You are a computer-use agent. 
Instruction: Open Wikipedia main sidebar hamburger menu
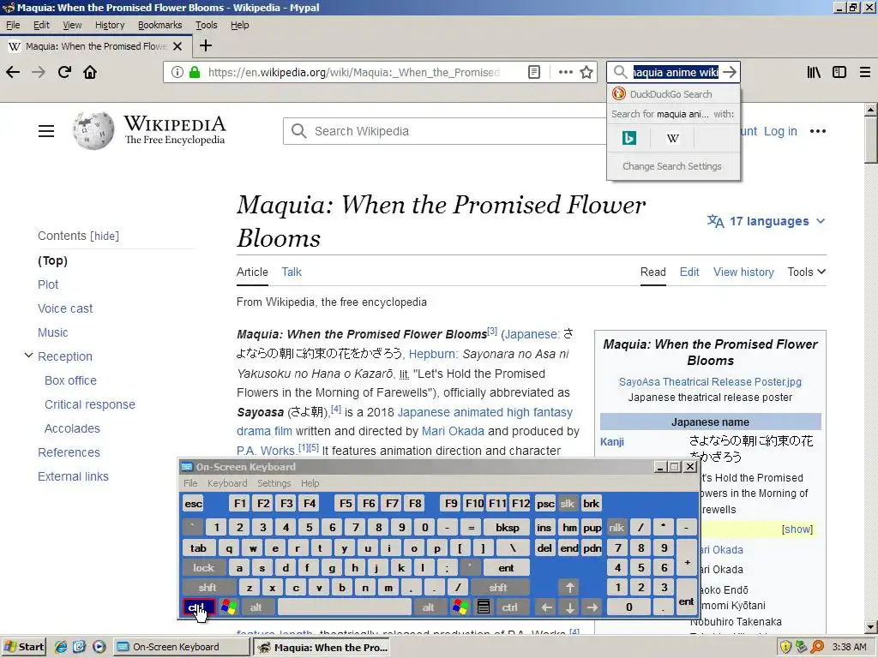(46, 131)
